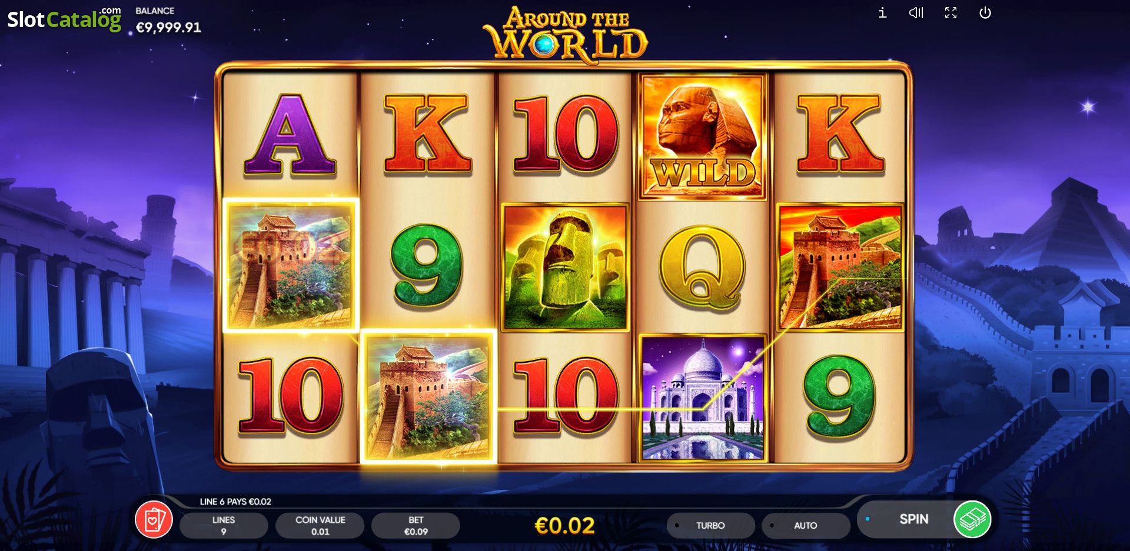
Task: Click the Sphinx WILD symbol
Action: (x=703, y=136)
